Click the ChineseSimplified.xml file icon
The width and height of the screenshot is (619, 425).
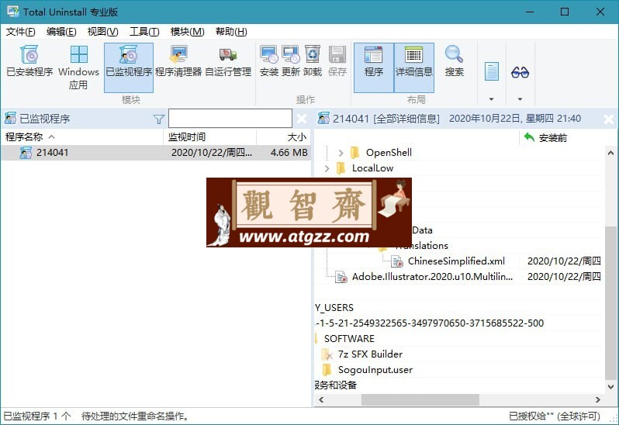pos(396,261)
